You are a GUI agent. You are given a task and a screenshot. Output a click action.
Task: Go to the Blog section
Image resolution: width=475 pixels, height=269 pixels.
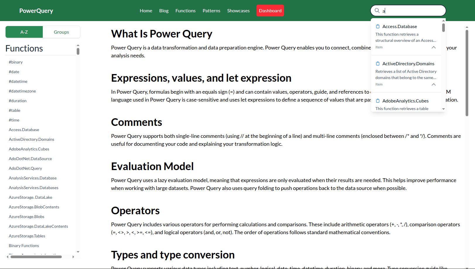(164, 11)
